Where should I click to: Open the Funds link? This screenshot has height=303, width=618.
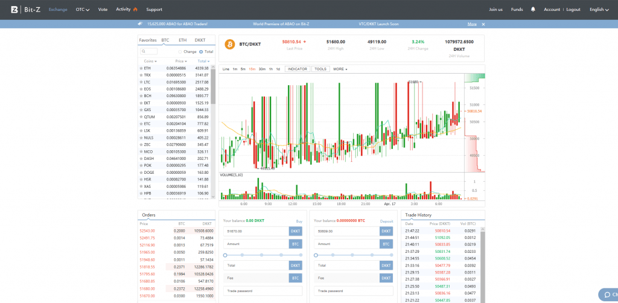pos(517,10)
